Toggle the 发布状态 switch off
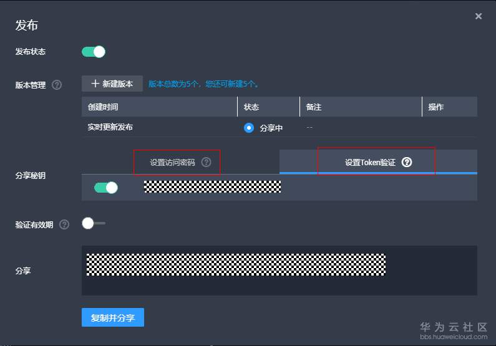 [94, 52]
